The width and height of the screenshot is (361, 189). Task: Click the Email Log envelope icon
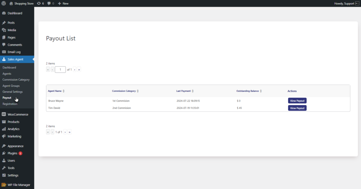[4, 52]
